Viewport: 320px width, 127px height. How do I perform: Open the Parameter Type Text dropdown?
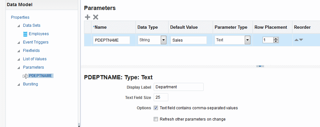(x=247, y=40)
